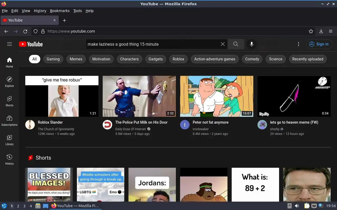Select the Gadgets filter chip
The width and height of the screenshot is (337, 210).
[156, 59]
